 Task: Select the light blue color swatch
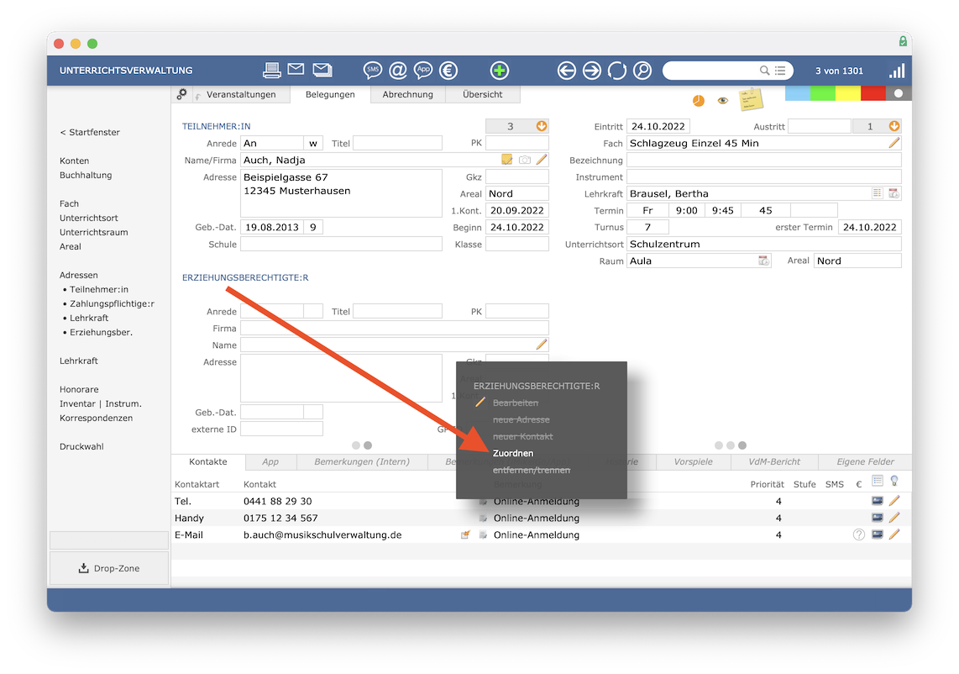pyautogui.click(x=798, y=93)
